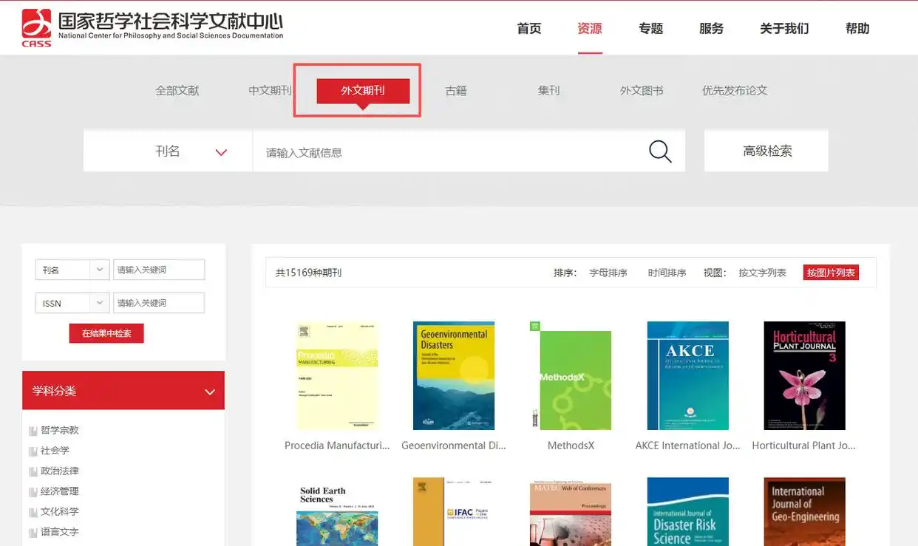Click the CASS logo at top left
This screenshot has width=918, height=546.
[37, 28]
